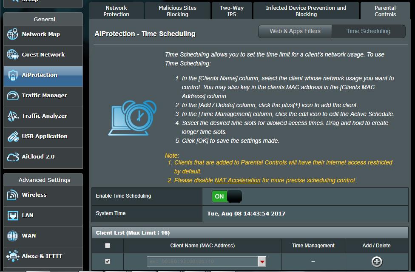
Task: Open Traffic Manager gauge icon
Action: tap(12, 96)
